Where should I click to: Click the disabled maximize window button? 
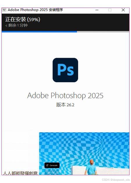(x=110, y=10)
